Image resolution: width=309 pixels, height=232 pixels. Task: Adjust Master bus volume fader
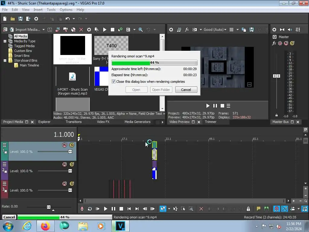[x=276, y=76]
